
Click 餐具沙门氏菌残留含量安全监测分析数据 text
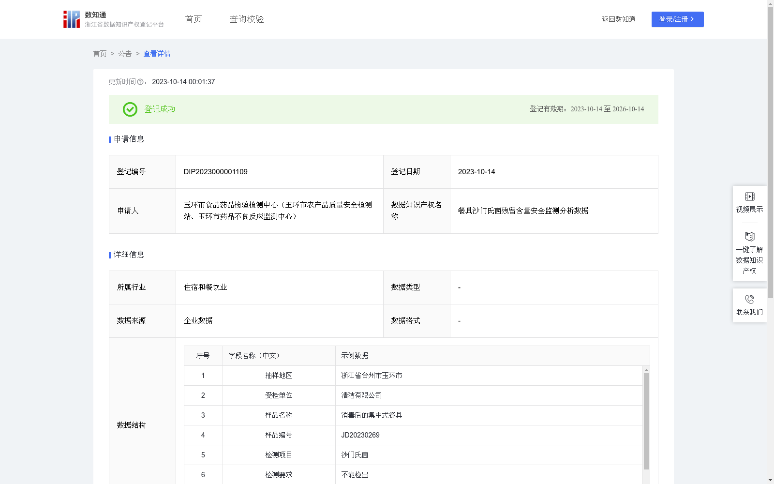click(x=523, y=211)
